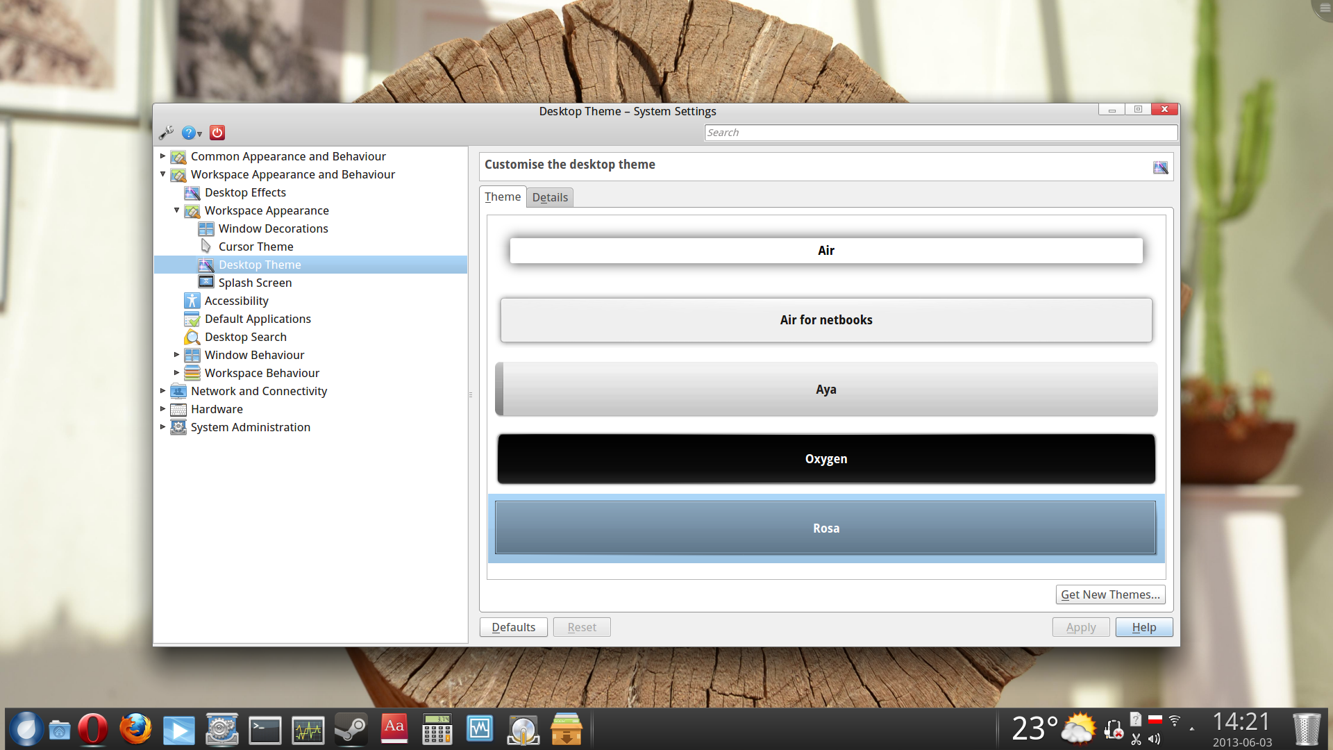Screen dimensions: 1333x750
Task: Click the red power quit icon
Action: pyautogui.click(x=217, y=133)
